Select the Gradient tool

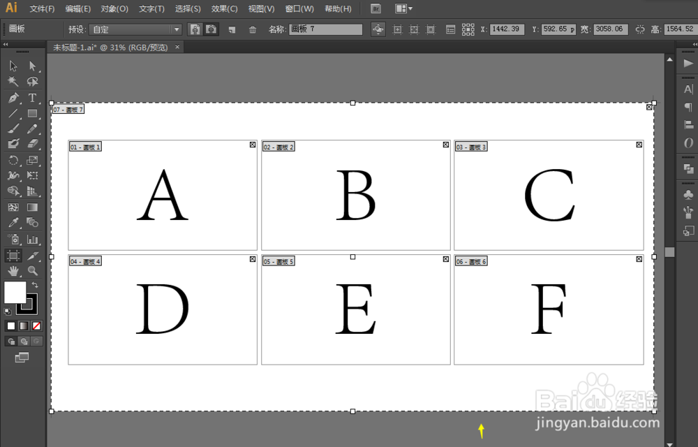click(x=32, y=207)
